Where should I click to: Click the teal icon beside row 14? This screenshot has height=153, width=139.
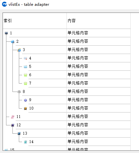pyautogui.click(x=26, y=142)
